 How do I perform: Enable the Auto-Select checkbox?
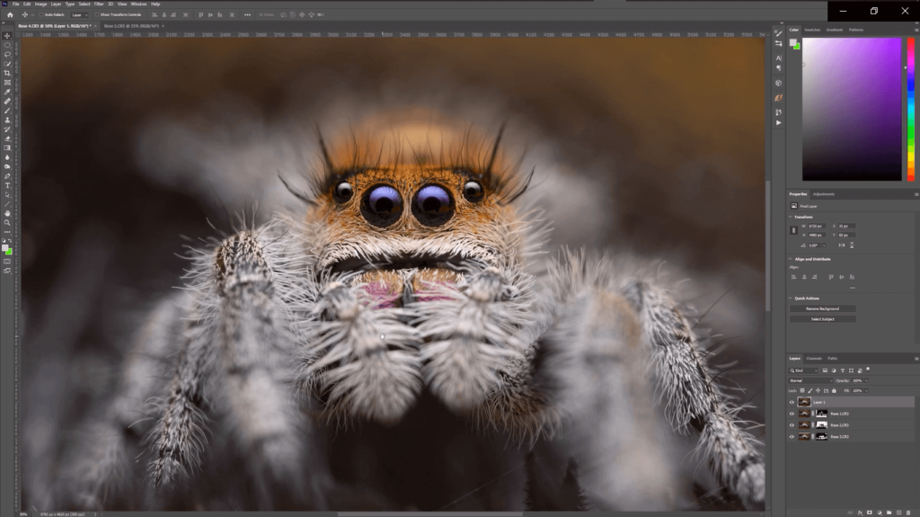(41, 14)
